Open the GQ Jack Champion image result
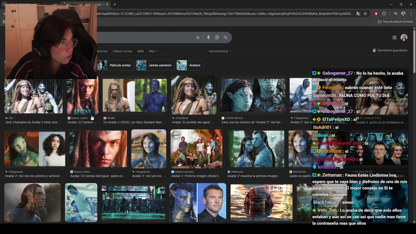Screen dimensions: 416x234 coord(33,96)
